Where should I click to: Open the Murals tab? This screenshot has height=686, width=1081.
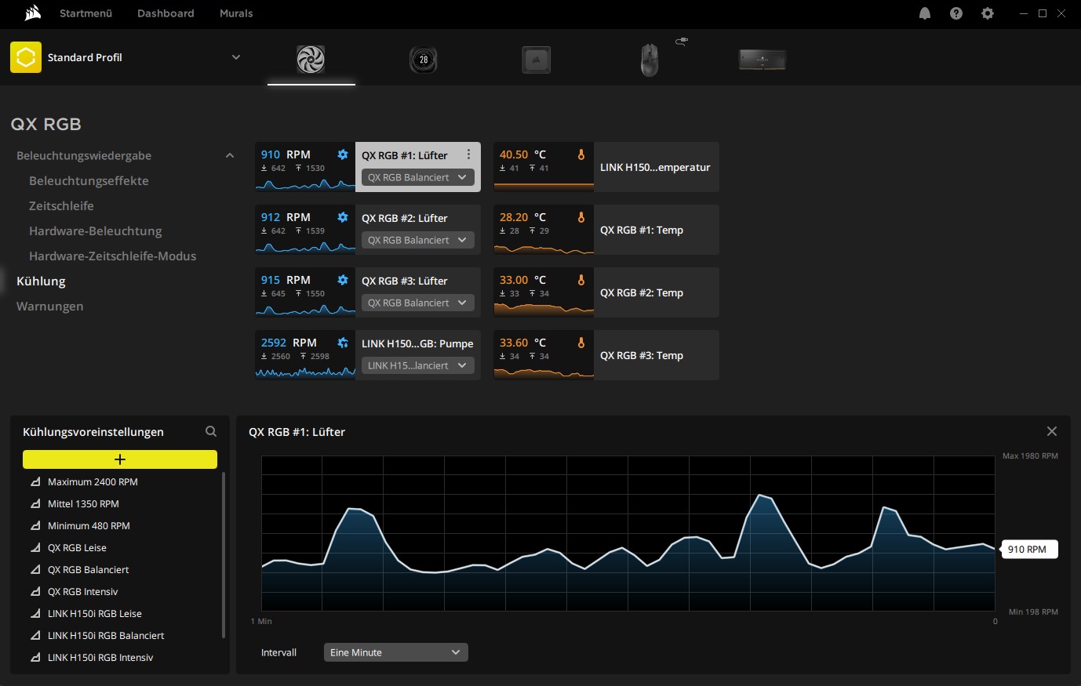[236, 13]
